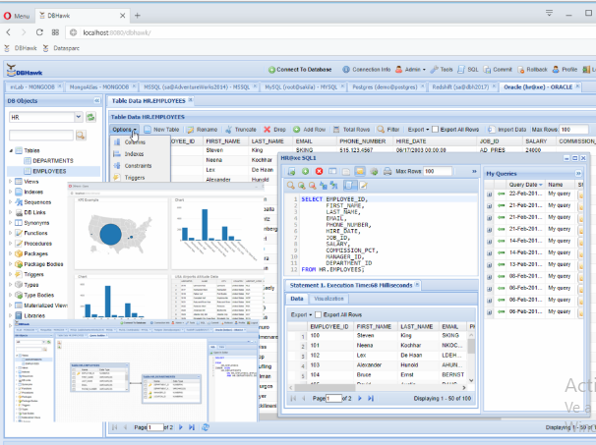Click Connect To Database button

(x=301, y=70)
